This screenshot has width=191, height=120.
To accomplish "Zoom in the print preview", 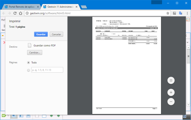I will tap(171, 92).
